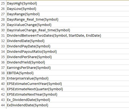Click the EnterpriseValue(Symbol) cell
The width and height of the screenshot is (129, 109).
pos(68,78)
